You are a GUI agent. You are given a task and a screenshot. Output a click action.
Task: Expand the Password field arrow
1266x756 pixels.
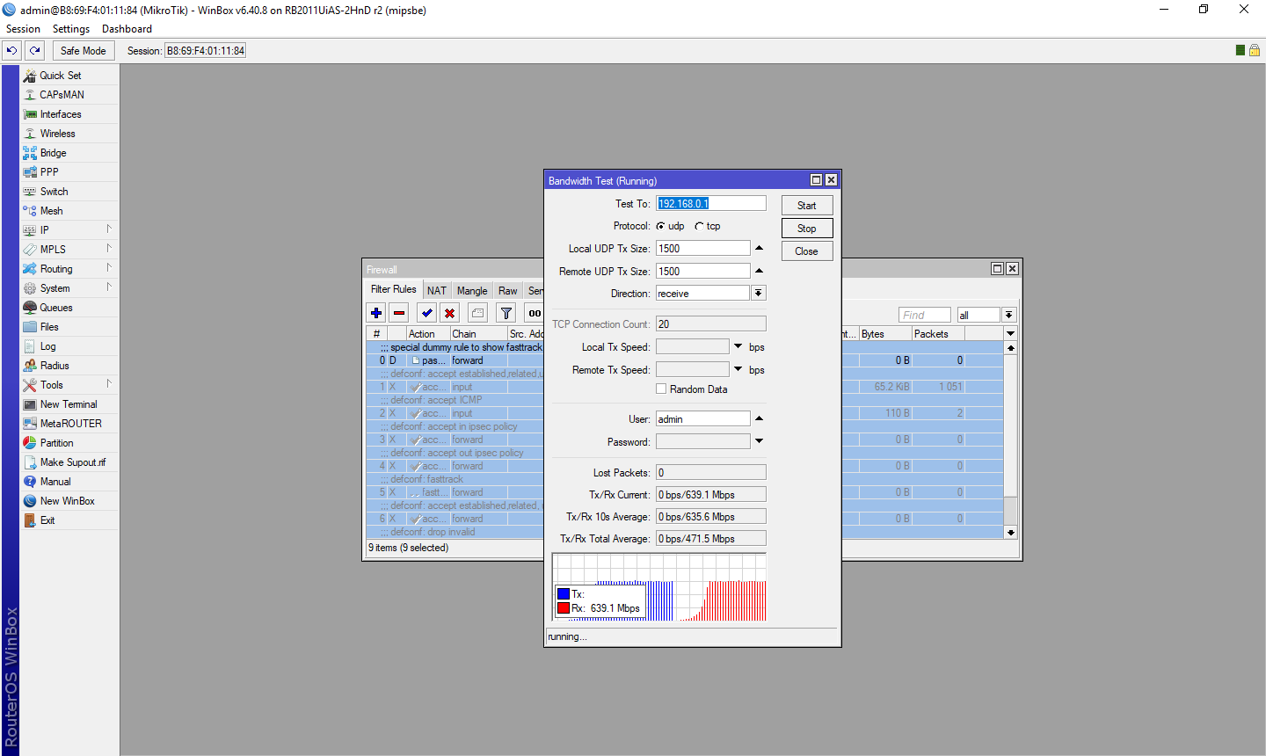click(760, 441)
